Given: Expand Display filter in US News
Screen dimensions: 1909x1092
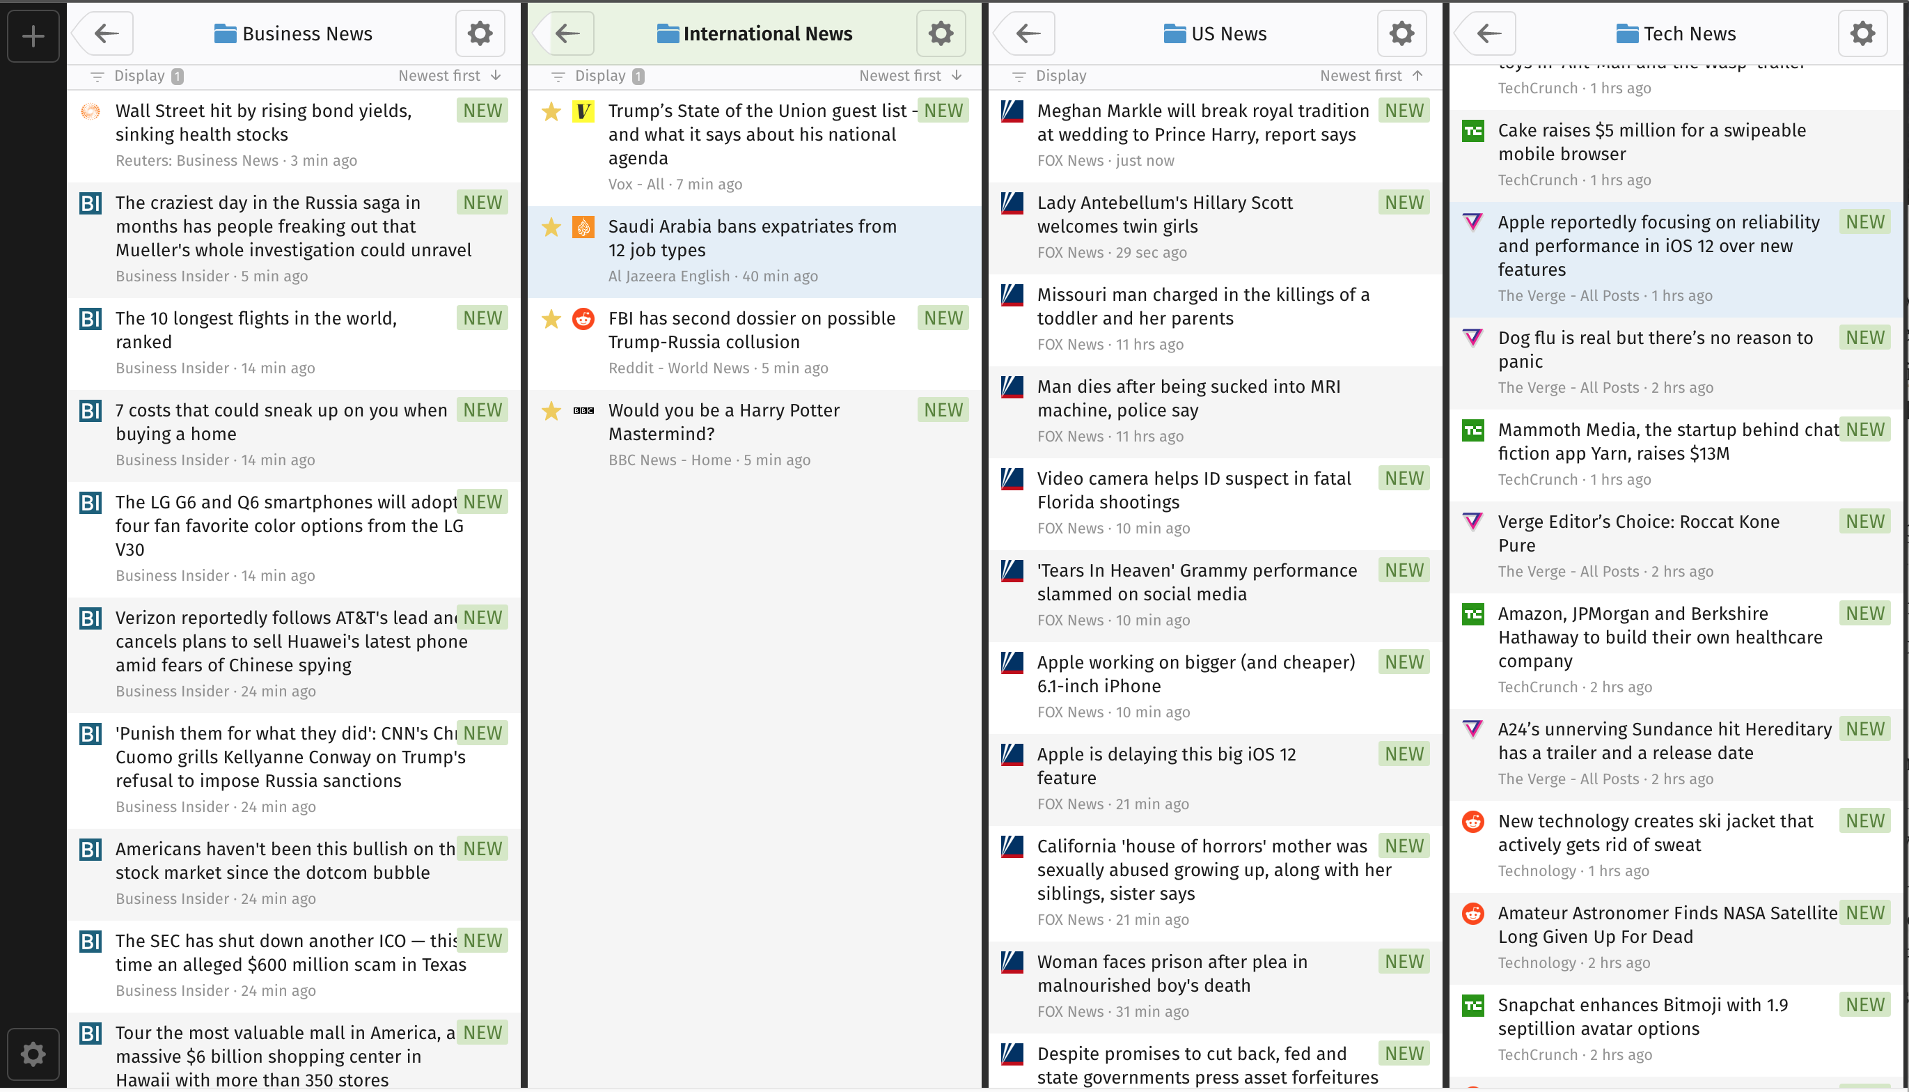Looking at the screenshot, I should coord(1050,76).
